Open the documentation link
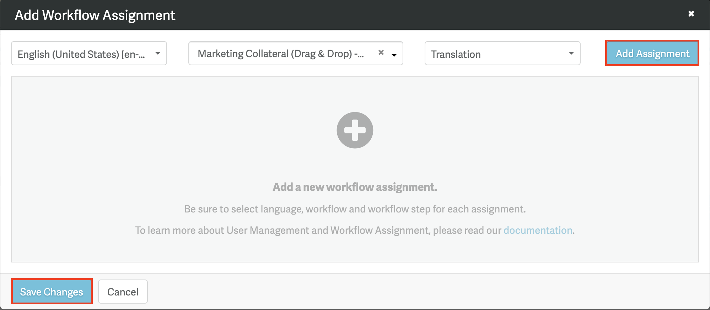The height and width of the screenshot is (310, 710). pyautogui.click(x=538, y=230)
